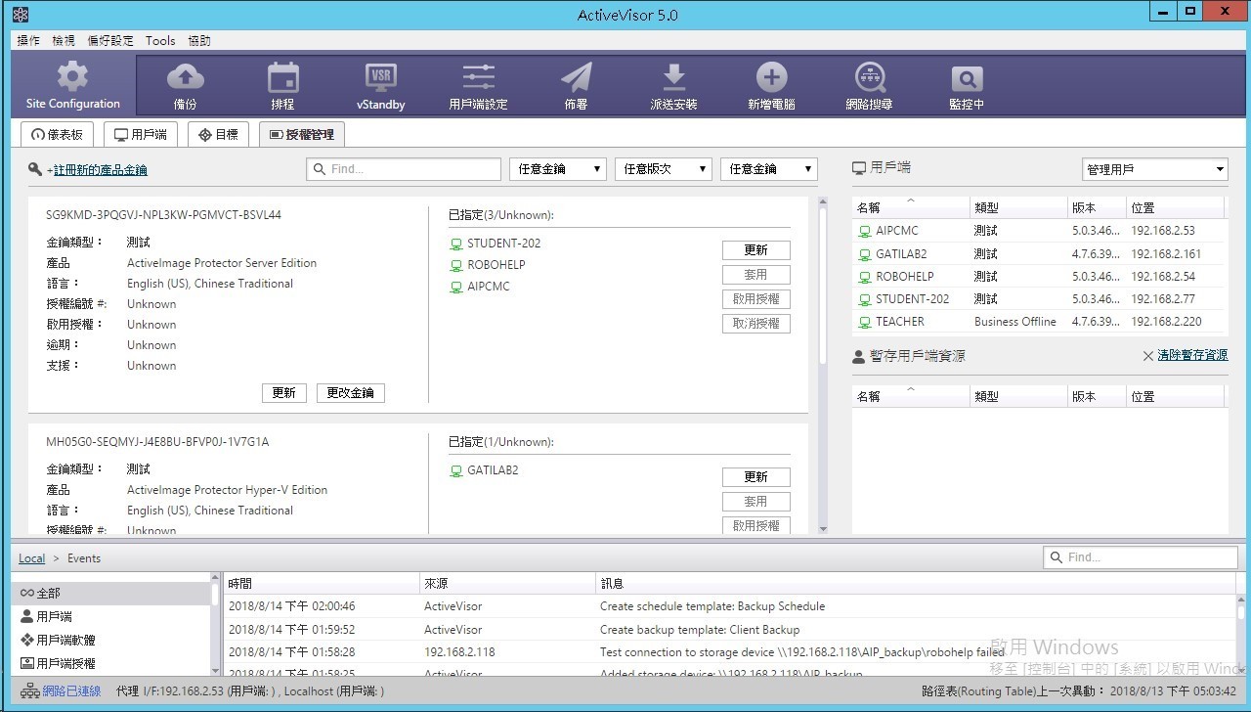Select the 派送安裝 download icon

pos(673,78)
